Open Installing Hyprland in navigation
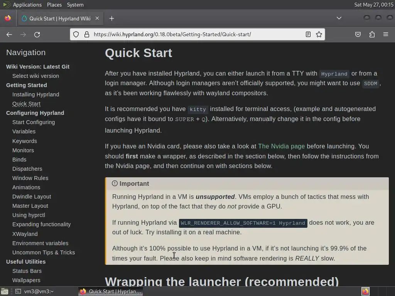 (35, 94)
